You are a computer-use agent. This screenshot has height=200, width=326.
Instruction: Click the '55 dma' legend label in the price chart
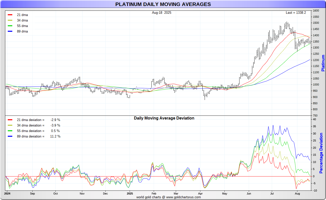pos(22,26)
